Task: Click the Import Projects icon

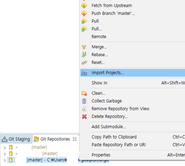Action: (84, 73)
